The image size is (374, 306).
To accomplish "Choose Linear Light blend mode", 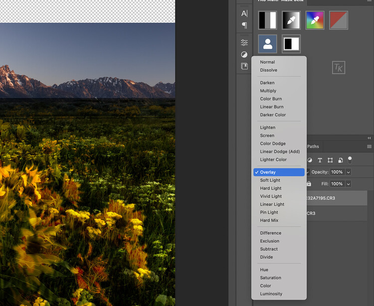I will tap(272, 204).
